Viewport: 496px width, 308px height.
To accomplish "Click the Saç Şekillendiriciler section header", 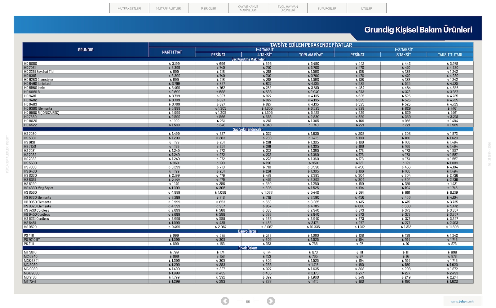I will [x=248, y=130].
